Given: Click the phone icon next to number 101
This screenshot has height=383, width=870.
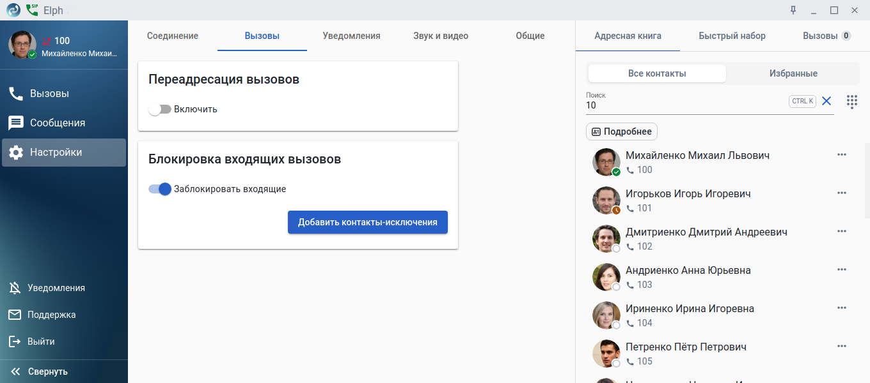Looking at the screenshot, I should click(x=630, y=209).
